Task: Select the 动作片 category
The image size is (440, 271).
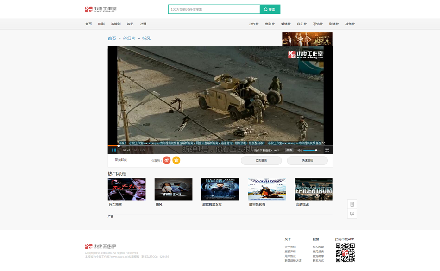Action: (x=254, y=24)
